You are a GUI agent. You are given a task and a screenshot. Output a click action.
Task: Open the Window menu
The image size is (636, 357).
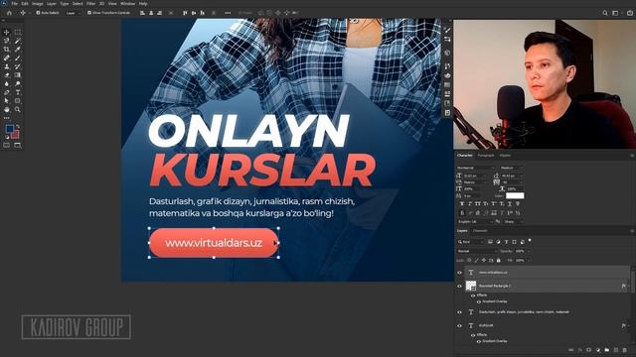click(x=128, y=4)
